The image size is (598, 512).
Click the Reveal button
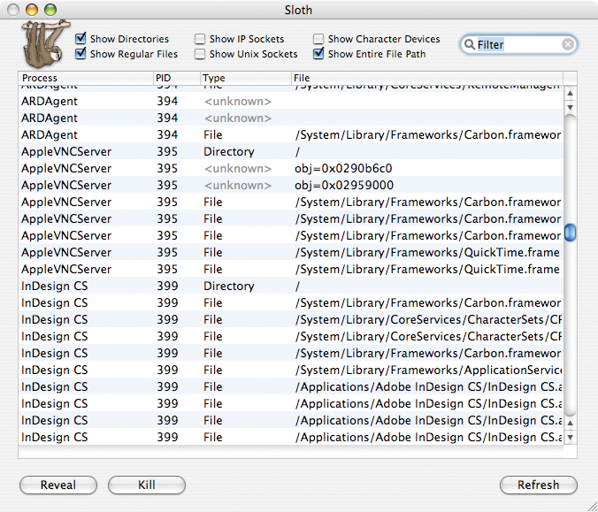pos(58,485)
